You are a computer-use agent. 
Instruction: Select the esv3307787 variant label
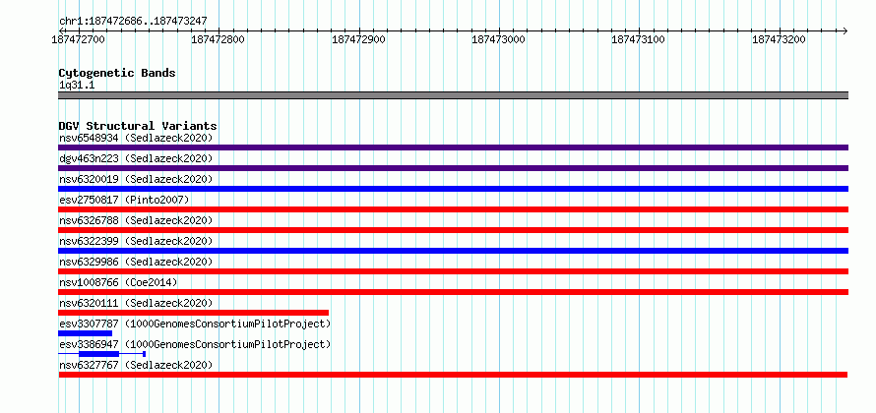(x=195, y=324)
